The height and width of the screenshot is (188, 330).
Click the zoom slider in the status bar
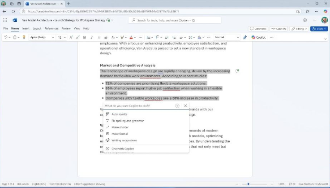pos(249,184)
